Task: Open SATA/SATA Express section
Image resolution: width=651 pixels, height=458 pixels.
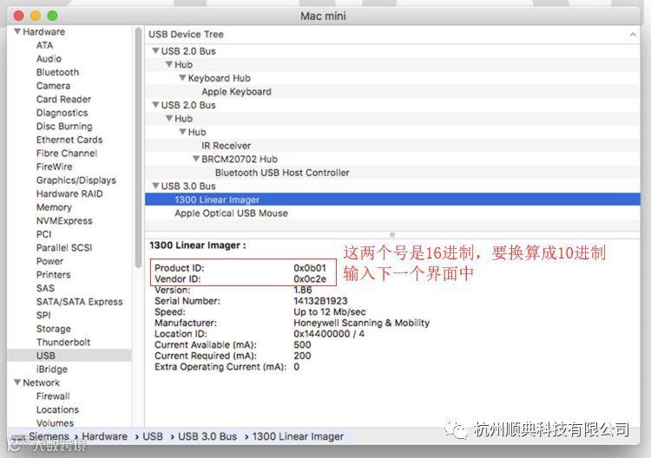Action: tap(79, 302)
